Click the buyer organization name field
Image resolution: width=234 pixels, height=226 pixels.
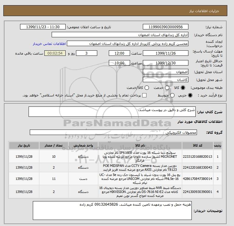point(120,35)
